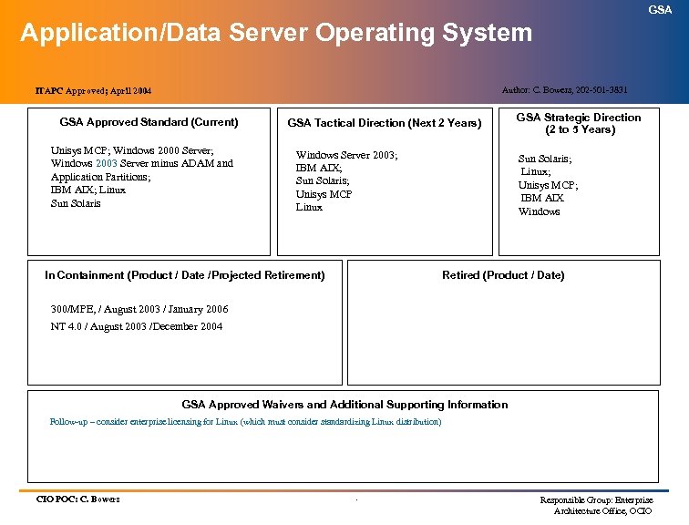Select 'Sun Solaris;' in Strategic Direction box
Viewport: 689px width, 525px height.
click(545, 159)
